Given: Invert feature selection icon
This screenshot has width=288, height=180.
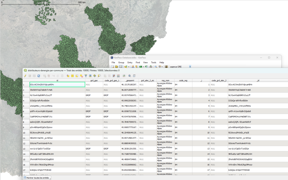Looking at the screenshot, I should point(77,76).
